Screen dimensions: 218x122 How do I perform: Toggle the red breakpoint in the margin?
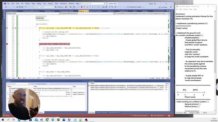pos(7,44)
